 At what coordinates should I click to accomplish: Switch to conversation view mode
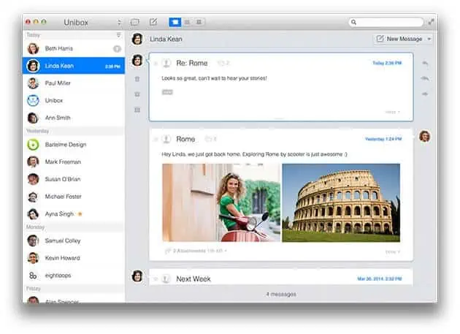coord(175,22)
